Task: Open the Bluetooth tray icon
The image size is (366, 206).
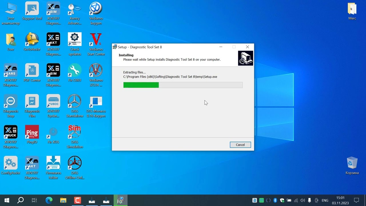Action: point(275,200)
